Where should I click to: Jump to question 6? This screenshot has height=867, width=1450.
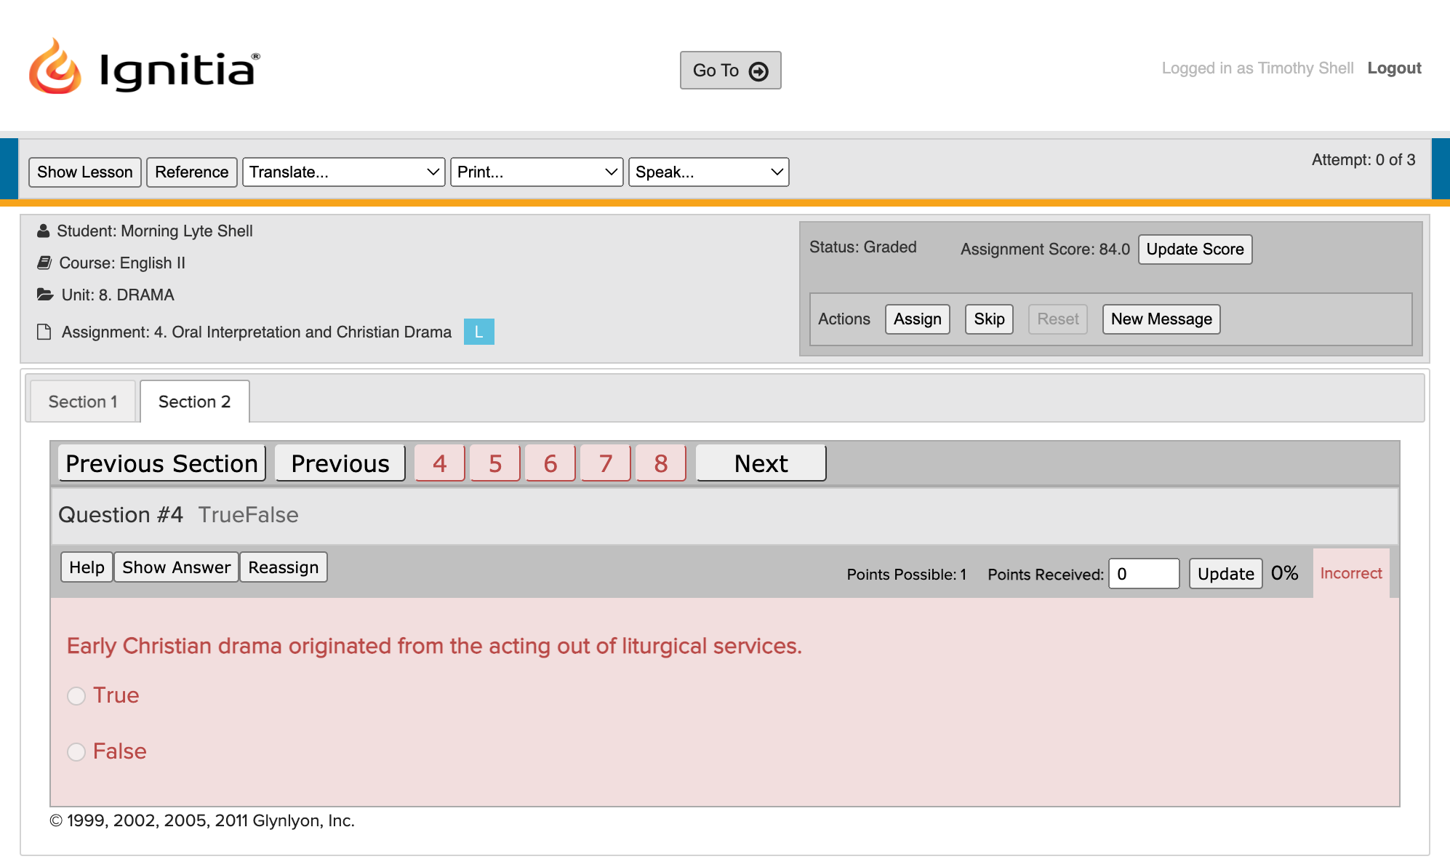(x=550, y=463)
